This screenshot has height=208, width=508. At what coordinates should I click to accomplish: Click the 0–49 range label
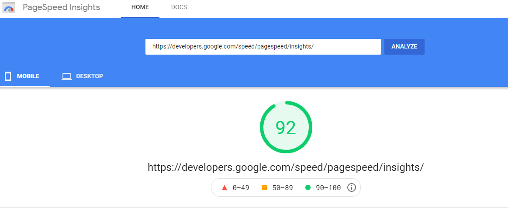pyautogui.click(x=241, y=188)
